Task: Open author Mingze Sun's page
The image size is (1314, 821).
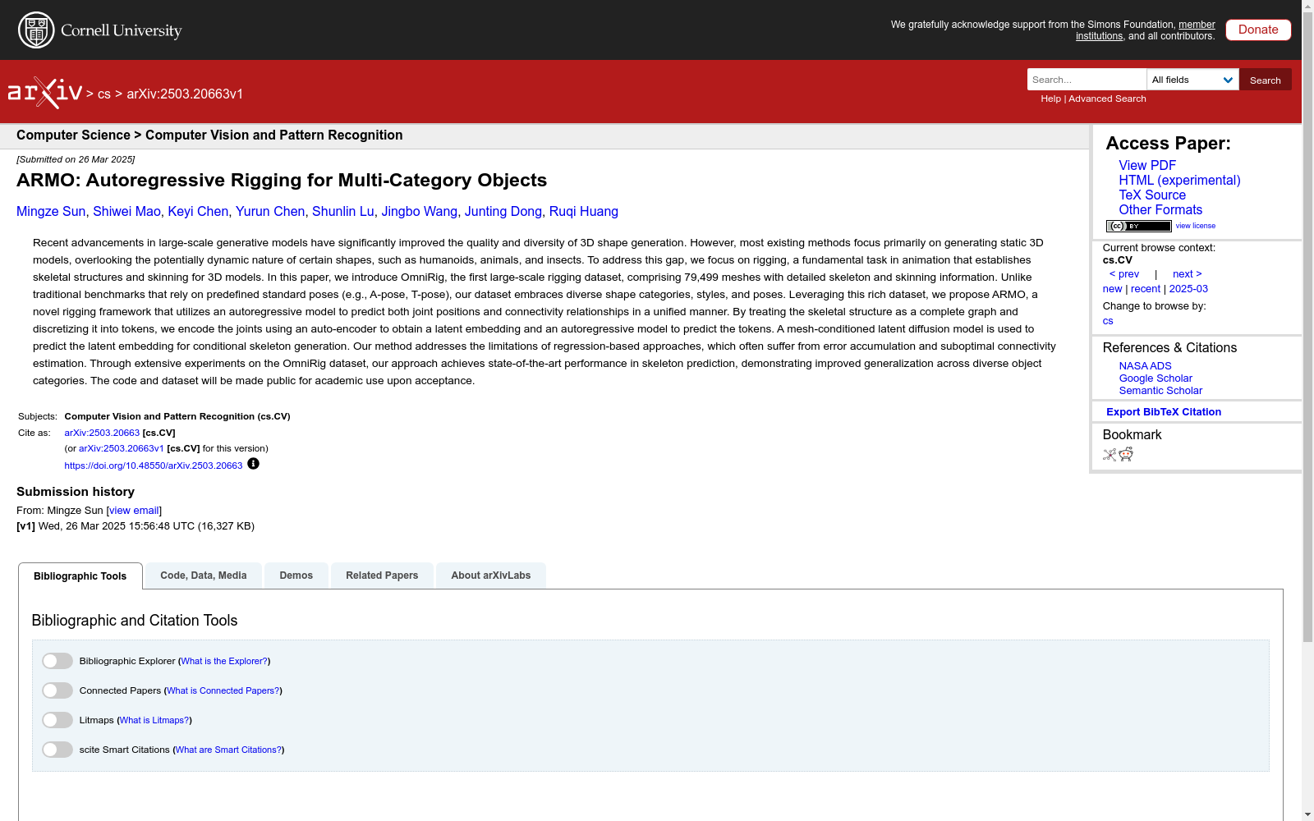Action: click(x=51, y=212)
